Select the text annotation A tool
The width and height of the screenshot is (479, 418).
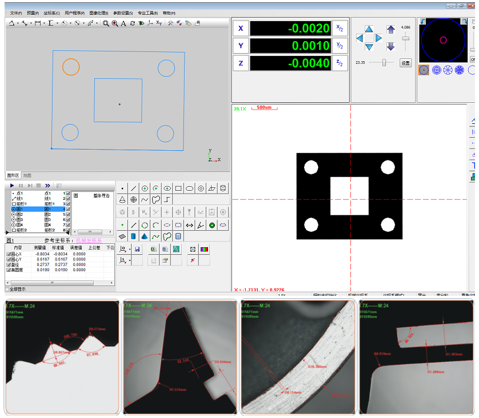123,23
